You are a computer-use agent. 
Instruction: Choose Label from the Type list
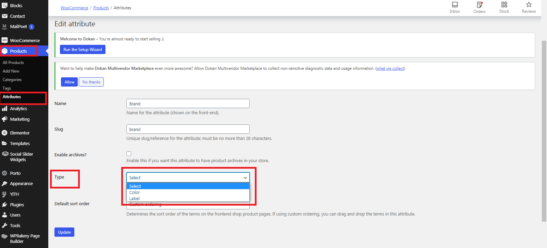(x=188, y=199)
